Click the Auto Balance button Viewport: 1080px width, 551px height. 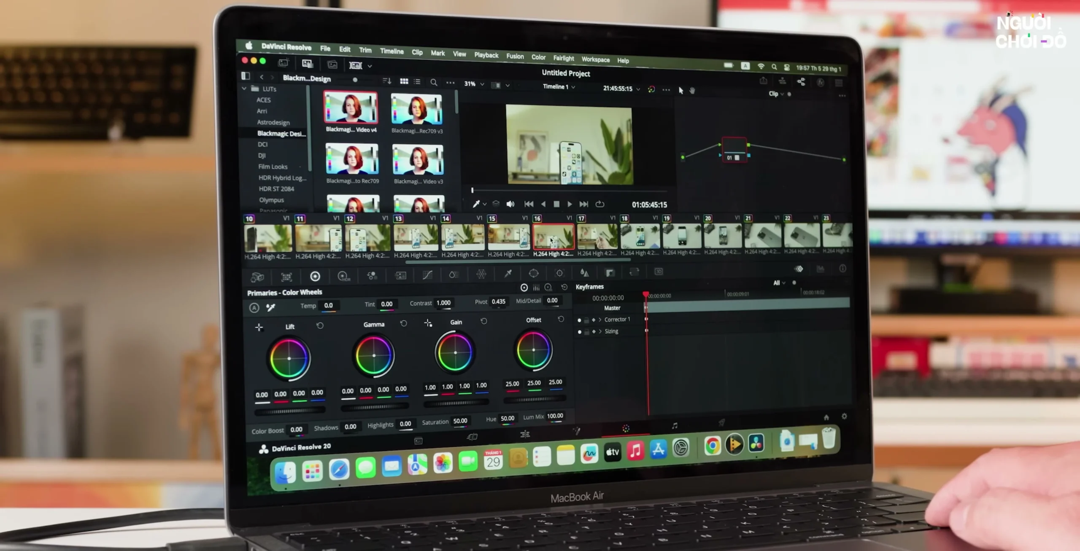tap(254, 308)
